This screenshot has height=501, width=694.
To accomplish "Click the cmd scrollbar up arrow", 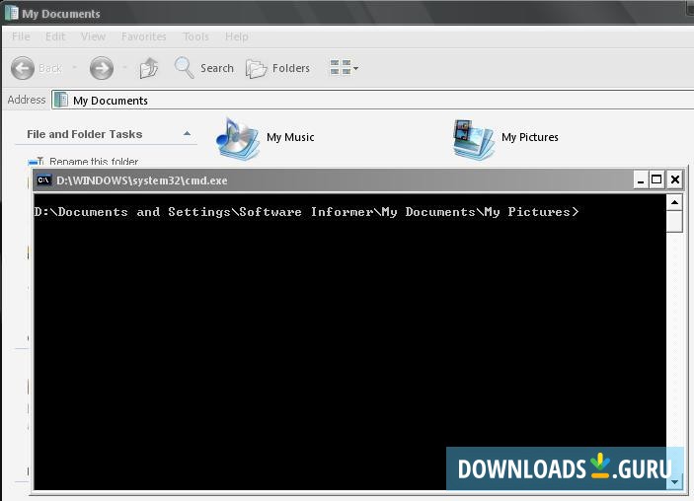I will (x=674, y=203).
